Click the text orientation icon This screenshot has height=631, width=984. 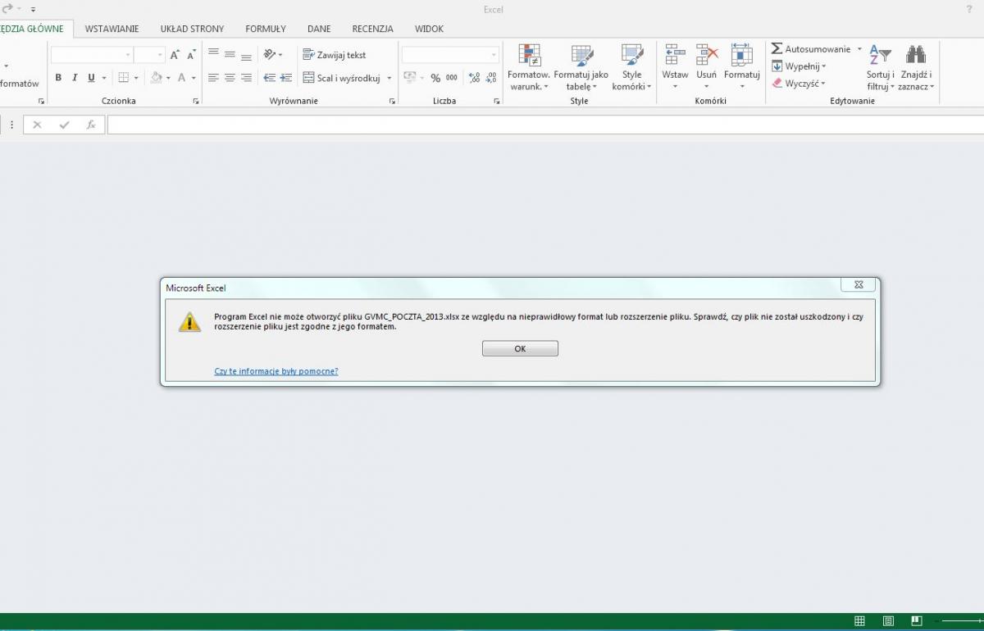(270, 54)
